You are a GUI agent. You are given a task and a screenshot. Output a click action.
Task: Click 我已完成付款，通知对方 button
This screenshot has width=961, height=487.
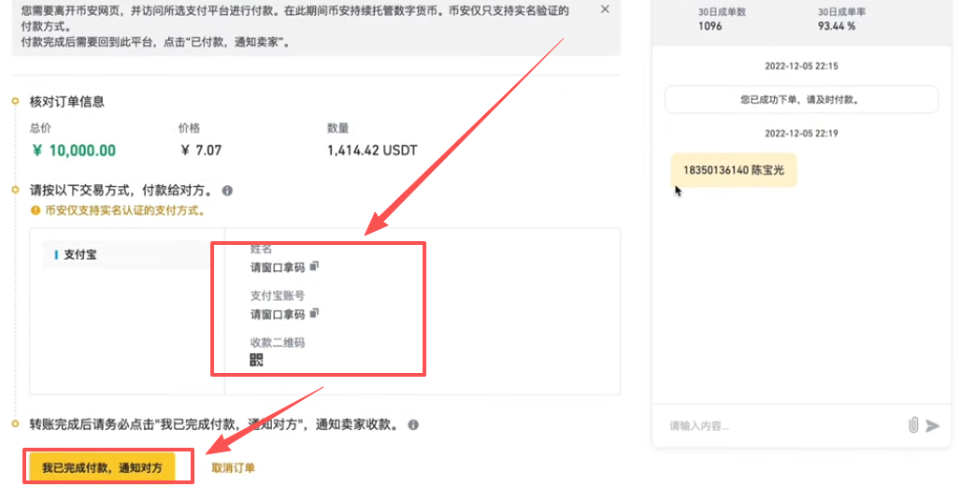(102, 468)
